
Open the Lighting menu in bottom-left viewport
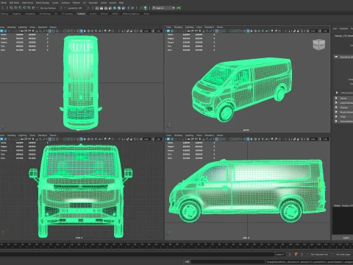pos(23,135)
